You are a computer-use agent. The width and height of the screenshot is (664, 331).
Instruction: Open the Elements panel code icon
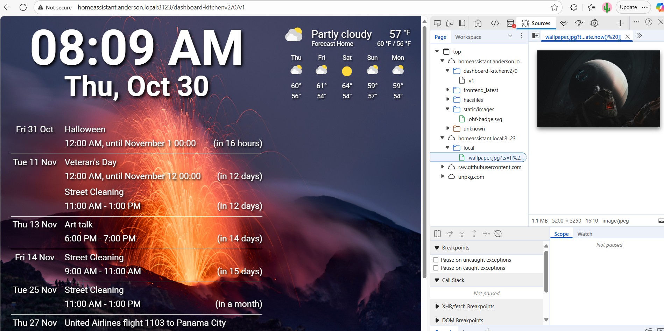[x=495, y=23]
